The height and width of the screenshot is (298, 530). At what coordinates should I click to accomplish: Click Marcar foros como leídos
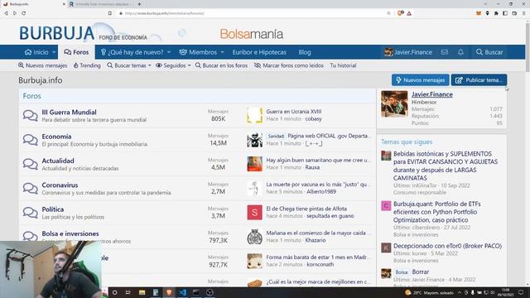pyautogui.click(x=289, y=65)
